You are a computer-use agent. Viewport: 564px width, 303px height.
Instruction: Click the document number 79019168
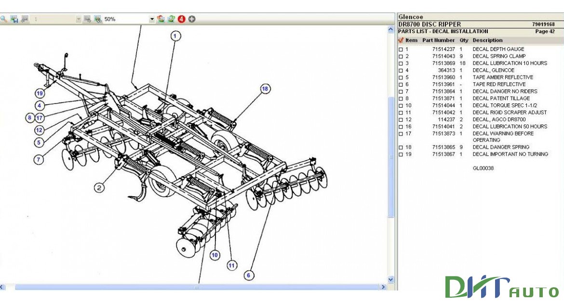click(x=543, y=25)
